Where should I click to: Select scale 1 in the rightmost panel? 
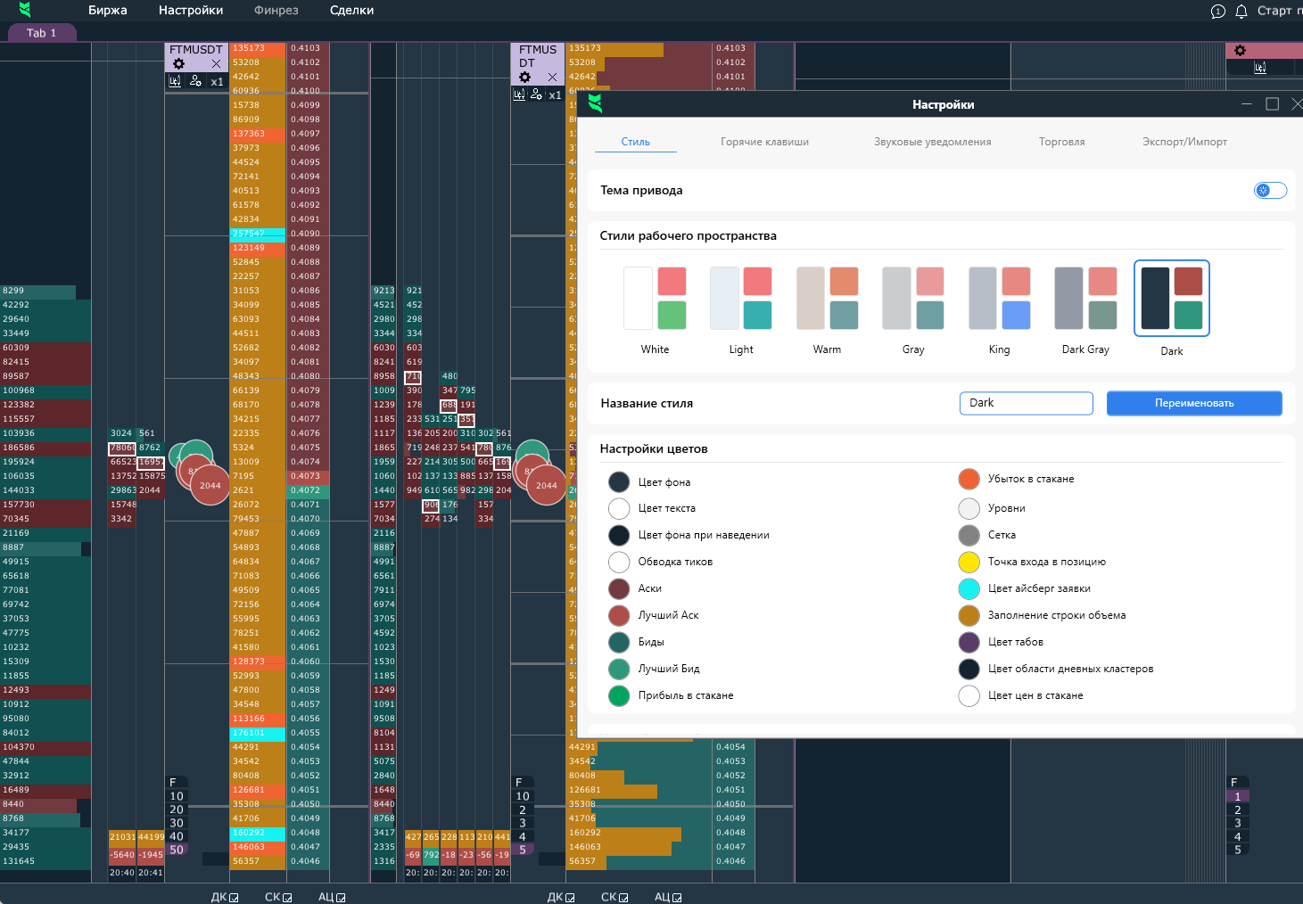1237,796
